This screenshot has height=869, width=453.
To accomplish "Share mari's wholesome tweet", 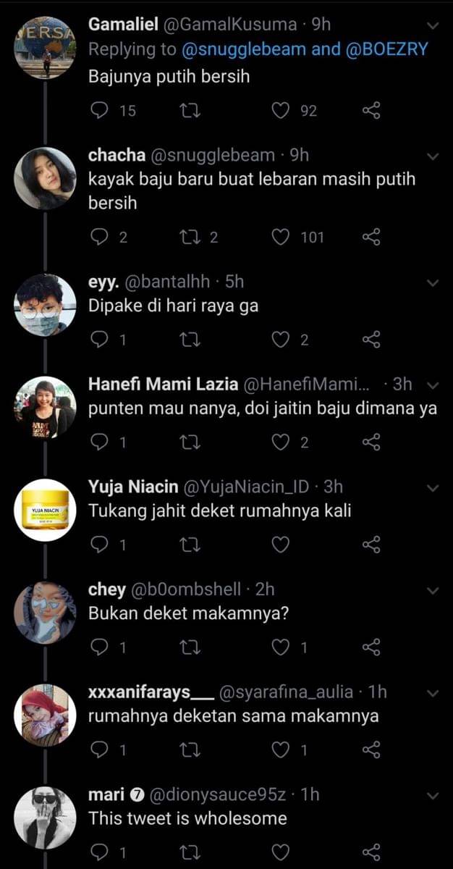I will click(x=371, y=852).
